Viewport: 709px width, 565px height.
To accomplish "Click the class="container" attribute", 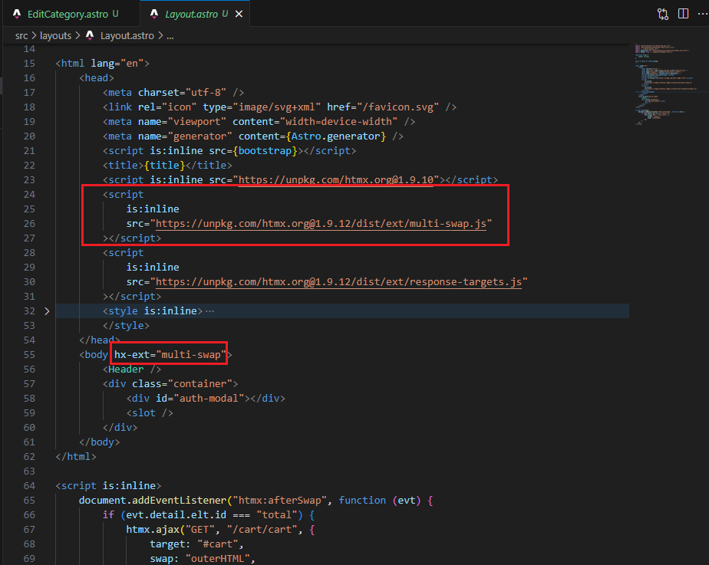I will (x=182, y=384).
